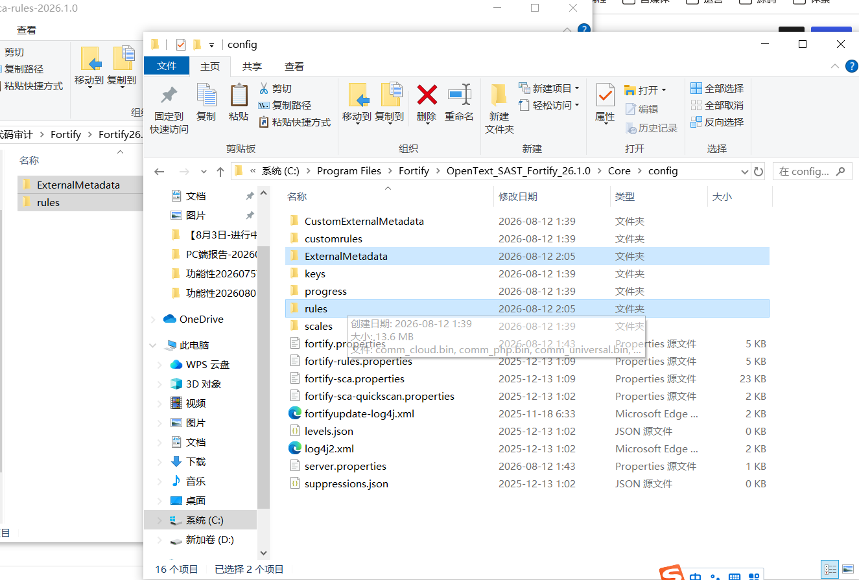Click the search box in config window

click(x=812, y=171)
